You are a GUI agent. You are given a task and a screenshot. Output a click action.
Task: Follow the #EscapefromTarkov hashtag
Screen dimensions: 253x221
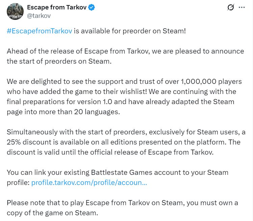(39, 31)
